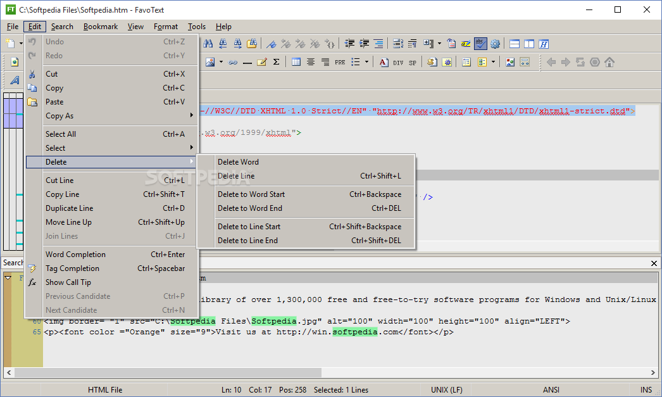Choose Cut from the Edit menu
Viewport: 662px width, 397px height.
[x=111, y=74]
